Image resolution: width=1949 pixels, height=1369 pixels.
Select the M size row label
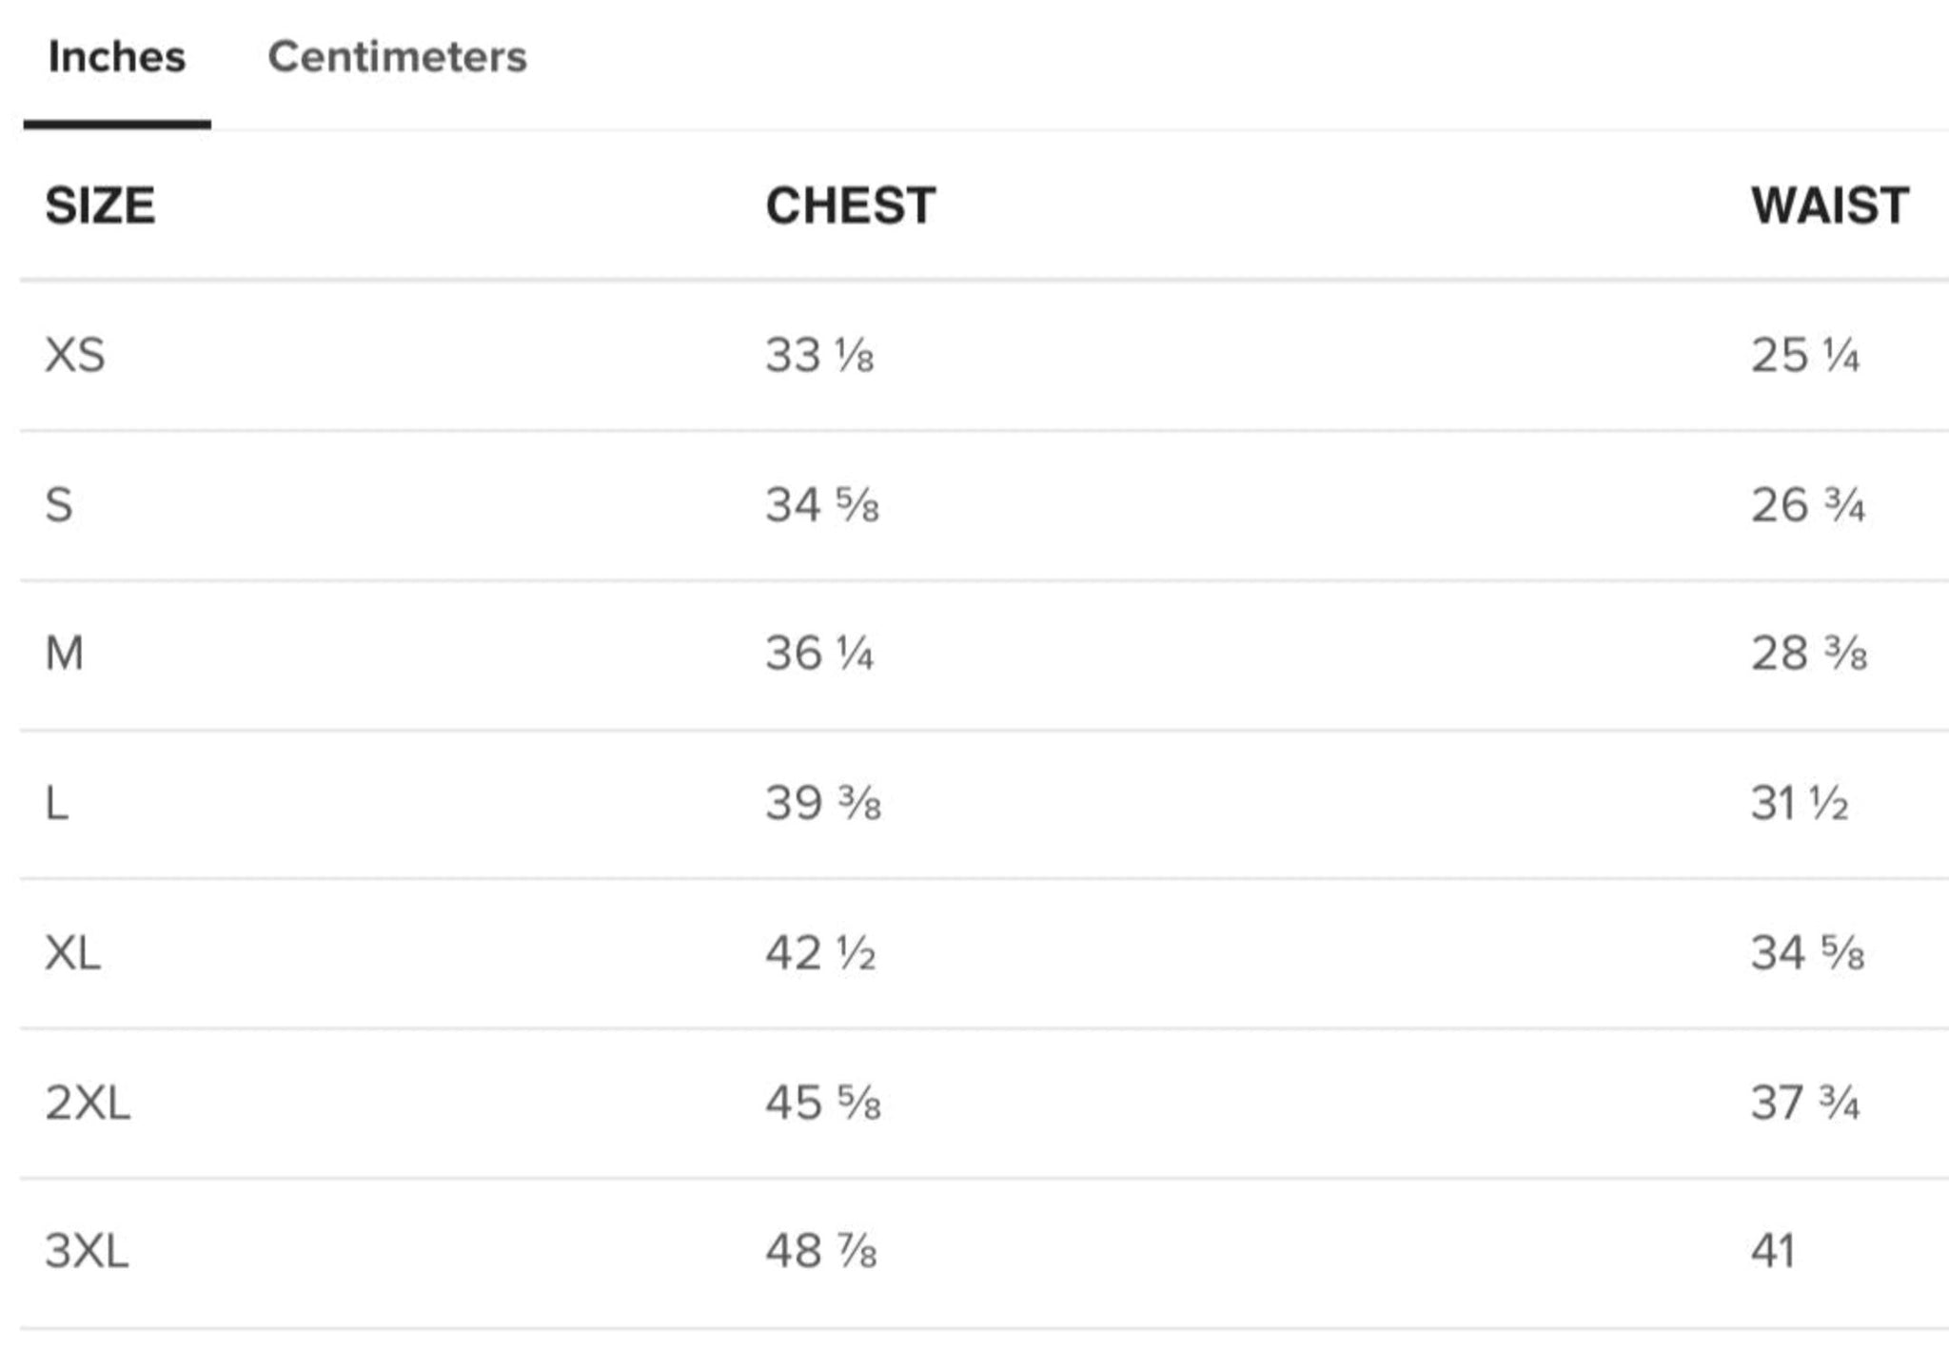point(65,654)
